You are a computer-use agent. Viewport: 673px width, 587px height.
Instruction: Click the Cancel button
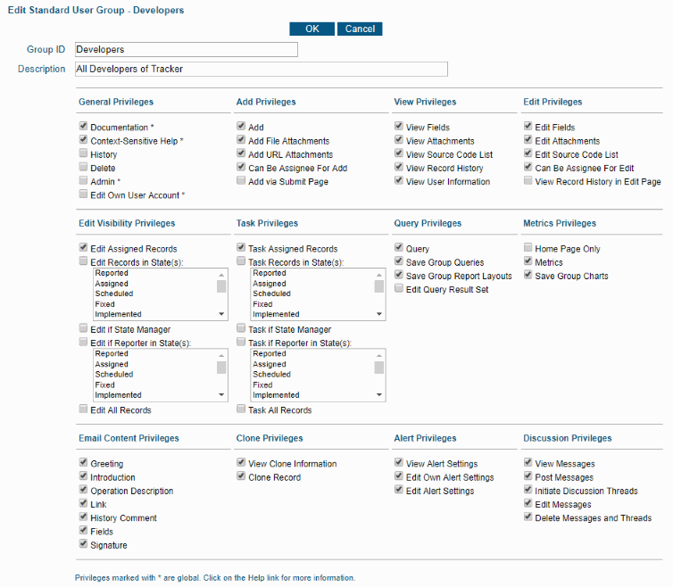[x=360, y=29]
